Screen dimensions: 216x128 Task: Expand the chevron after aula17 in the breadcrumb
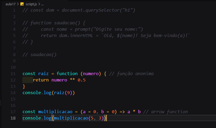(18, 4)
